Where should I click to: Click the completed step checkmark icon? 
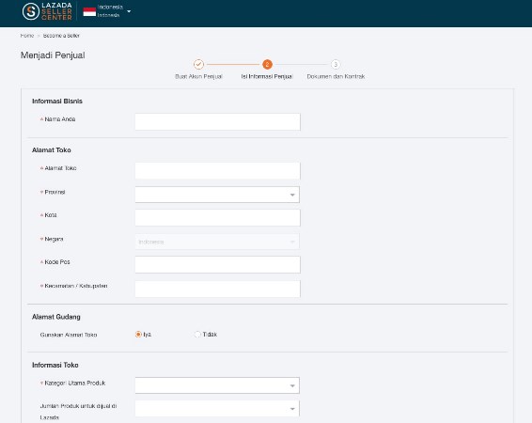(x=198, y=64)
